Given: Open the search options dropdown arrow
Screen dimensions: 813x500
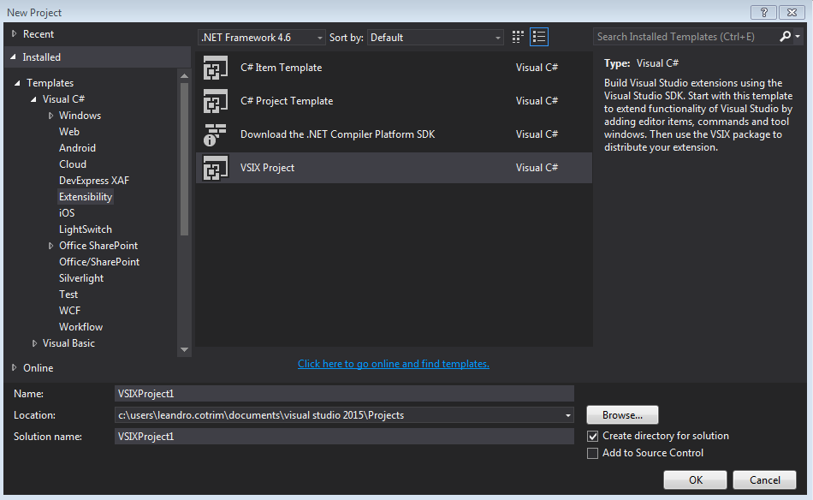Looking at the screenshot, I should click(798, 36).
